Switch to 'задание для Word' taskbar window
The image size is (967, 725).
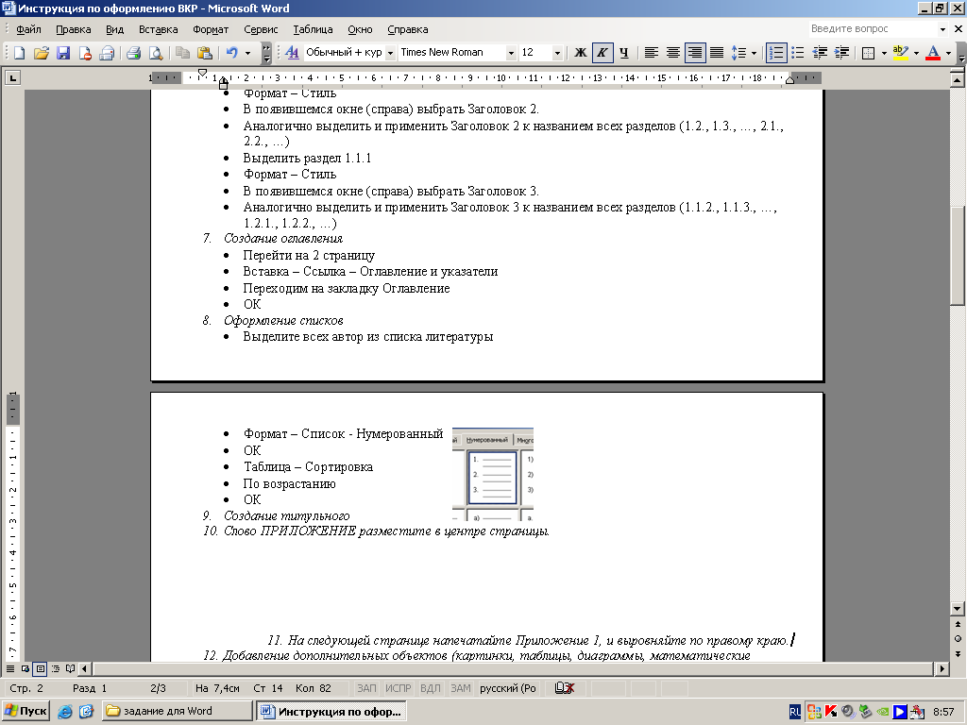pos(177,711)
